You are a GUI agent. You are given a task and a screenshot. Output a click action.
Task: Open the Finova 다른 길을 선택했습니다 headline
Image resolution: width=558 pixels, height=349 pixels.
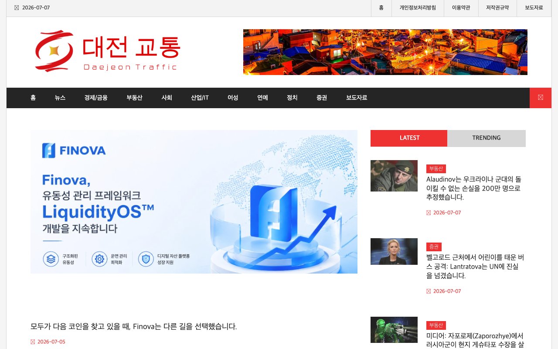pyautogui.click(x=134, y=326)
